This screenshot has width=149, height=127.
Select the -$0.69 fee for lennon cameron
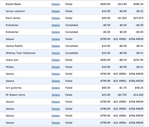pos(123,11)
